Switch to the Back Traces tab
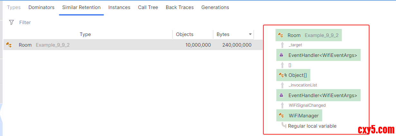Viewport: 396px width, 136px height. click(x=180, y=7)
